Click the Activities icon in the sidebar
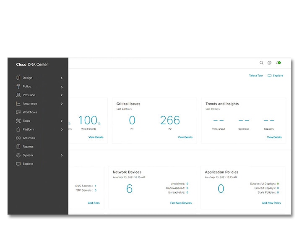 [18, 138]
